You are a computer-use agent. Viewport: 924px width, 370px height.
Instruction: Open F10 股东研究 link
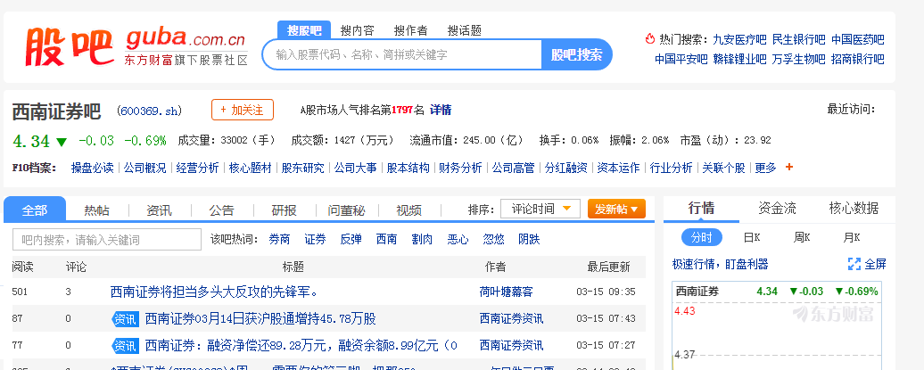(x=303, y=168)
